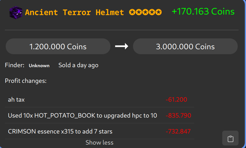Click the Profit changes heading
The height and width of the screenshot is (148, 246).
[25, 81]
